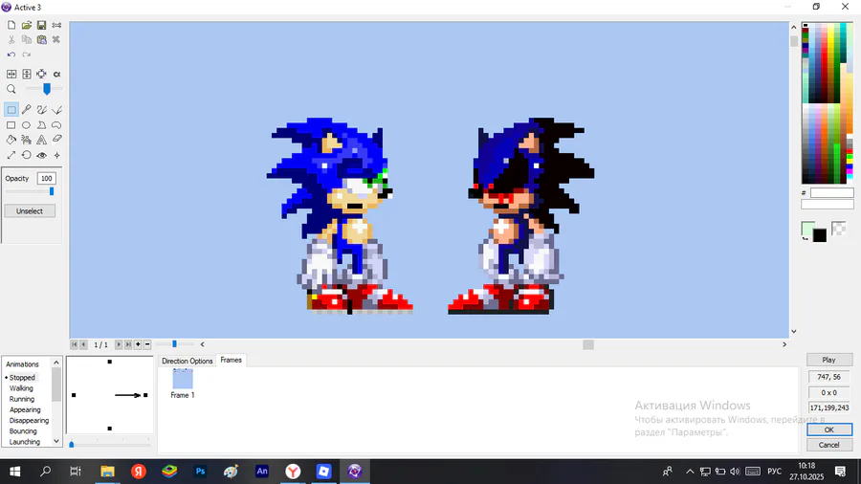Click the frame thumbnail size slider
Viewport: 861px width, 484px height.
click(175, 344)
